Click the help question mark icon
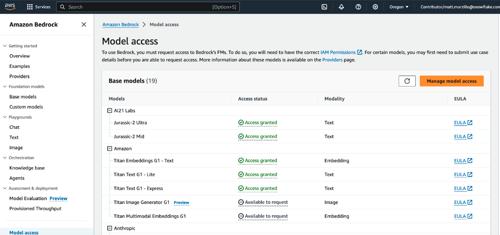 point(358,7)
